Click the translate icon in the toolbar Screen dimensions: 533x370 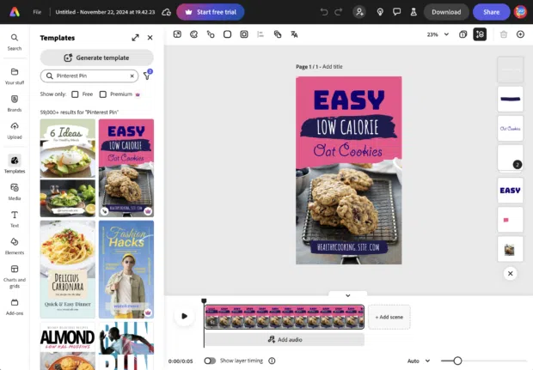[x=294, y=34]
